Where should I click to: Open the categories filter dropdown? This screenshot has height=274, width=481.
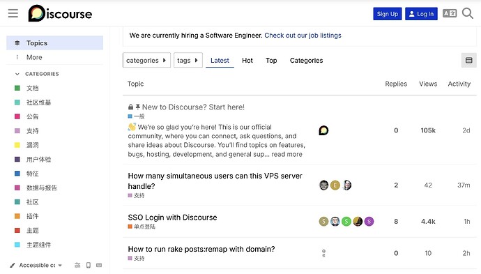(146, 60)
